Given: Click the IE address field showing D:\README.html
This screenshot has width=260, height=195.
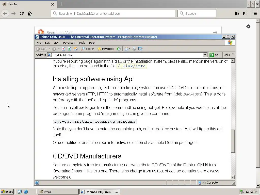Looking at the screenshot, I should coord(125,55).
